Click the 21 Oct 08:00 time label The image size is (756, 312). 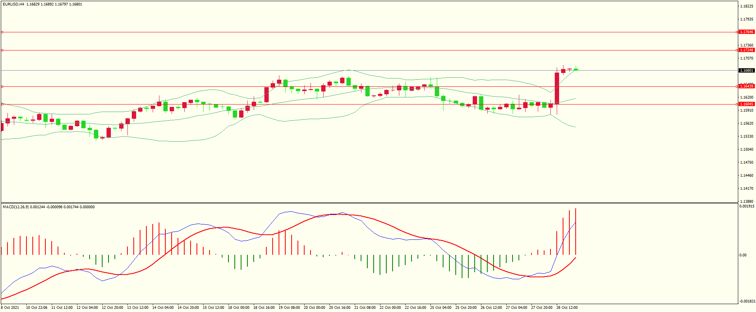pyautogui.click(x=365, y=308)
